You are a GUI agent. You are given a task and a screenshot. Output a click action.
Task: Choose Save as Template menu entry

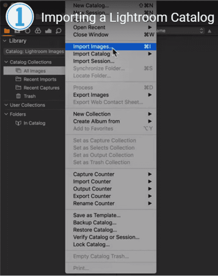tap(111, 215)
